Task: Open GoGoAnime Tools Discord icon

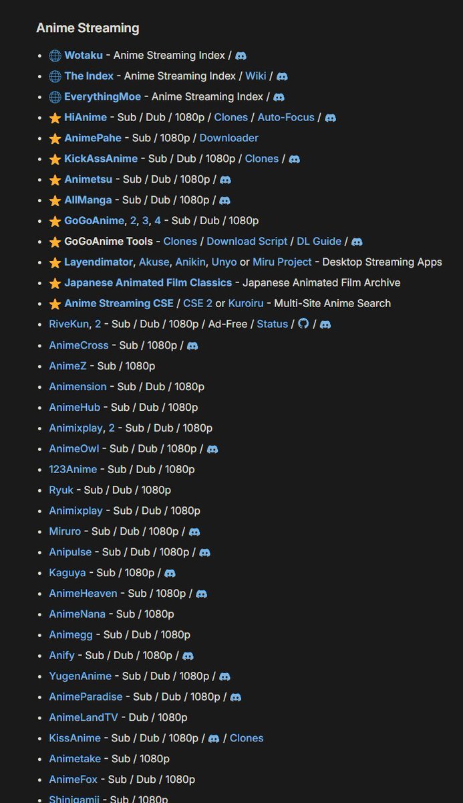Action: [x=357, y=242]
